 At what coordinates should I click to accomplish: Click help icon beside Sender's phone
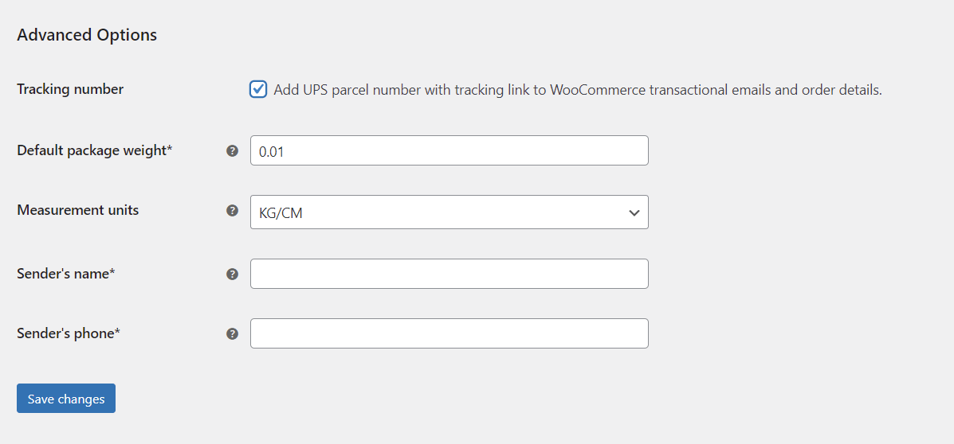coord(232,333)
